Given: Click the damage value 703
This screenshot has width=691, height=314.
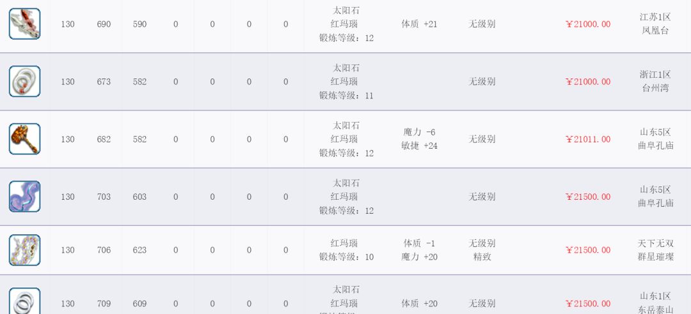Looking at the screenshot, I should point(104,197).
